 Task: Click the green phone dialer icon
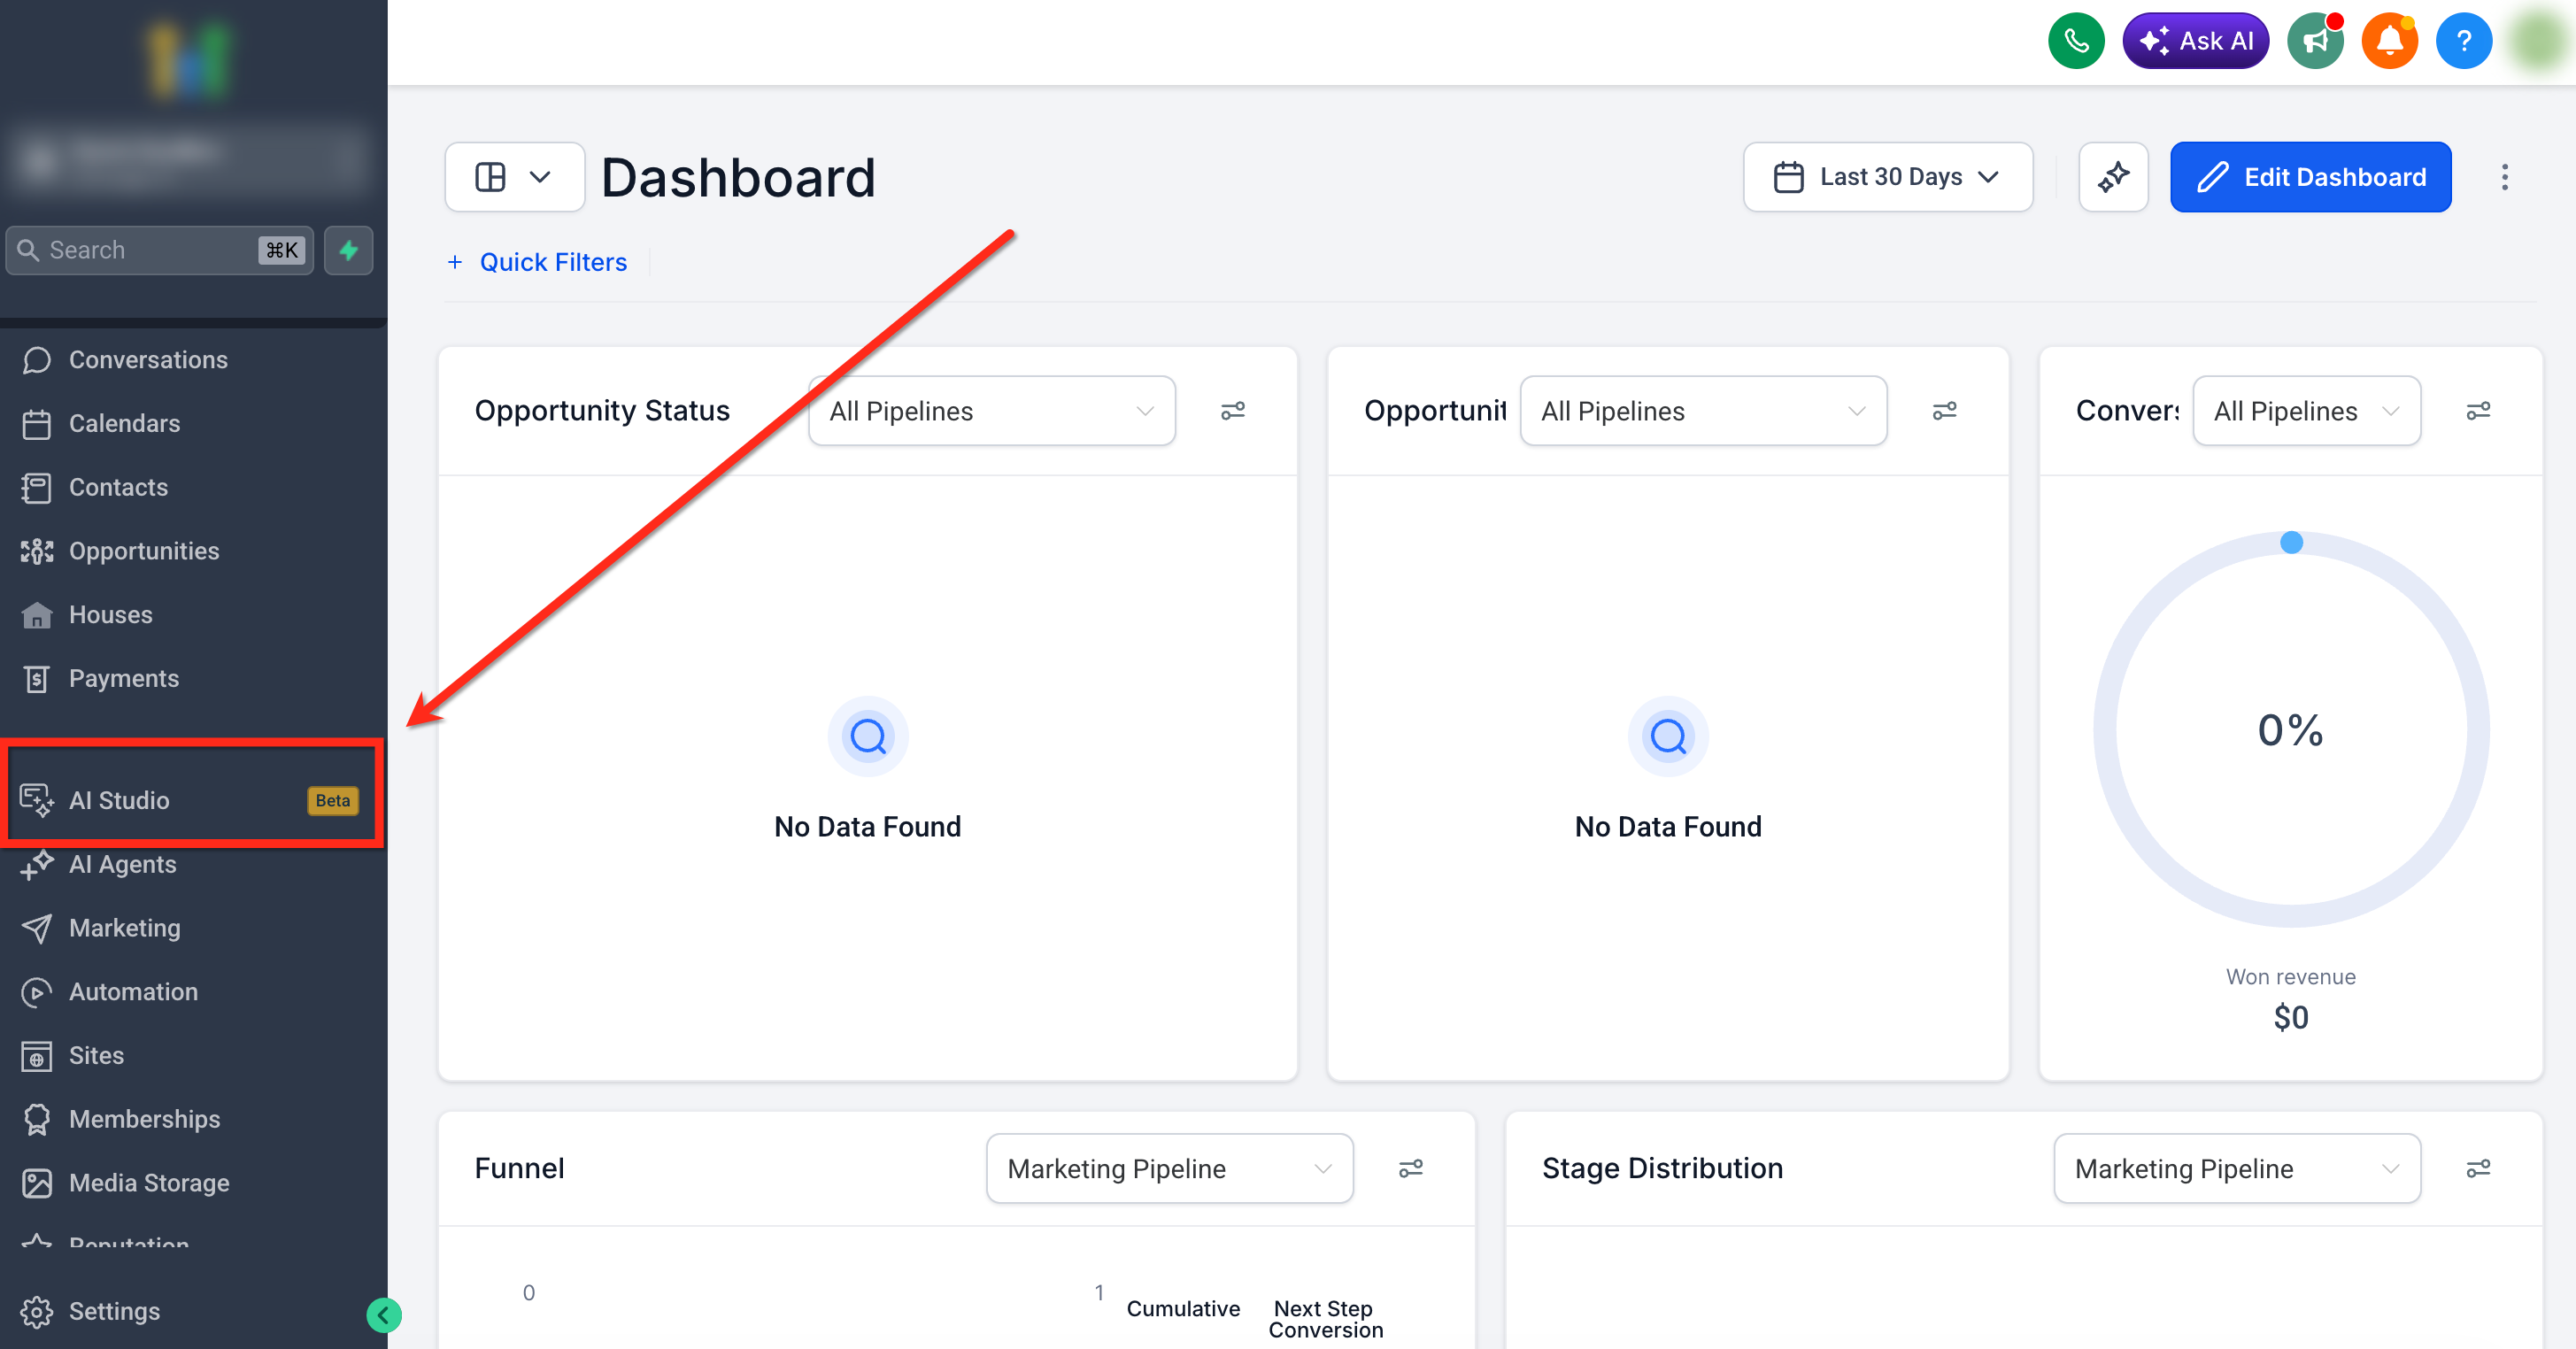(2076, 41)
